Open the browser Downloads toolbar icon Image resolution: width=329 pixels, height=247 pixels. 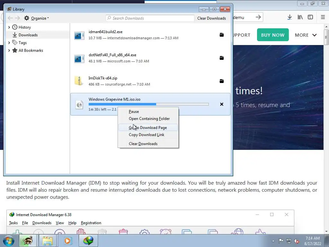[x=289, y=17]
